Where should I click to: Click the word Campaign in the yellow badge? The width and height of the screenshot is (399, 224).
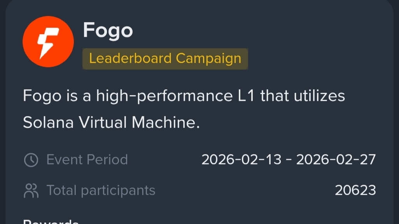[x=208, y=59]
